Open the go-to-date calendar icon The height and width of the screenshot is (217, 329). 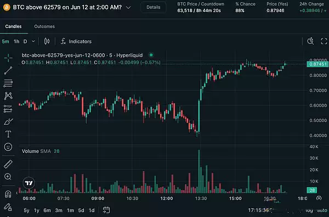click(x=106, y=210)
